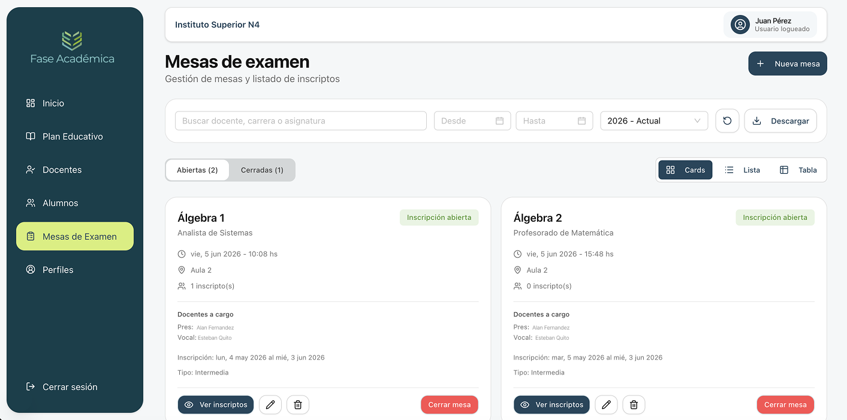
Task: Click the search docente, carrera o asignatura field
Action: coord(300,120)
